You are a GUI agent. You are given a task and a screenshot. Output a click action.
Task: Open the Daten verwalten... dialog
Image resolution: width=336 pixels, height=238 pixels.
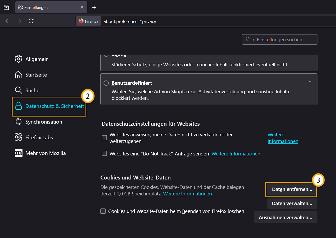pyautogui.click(x=292, y=204)
